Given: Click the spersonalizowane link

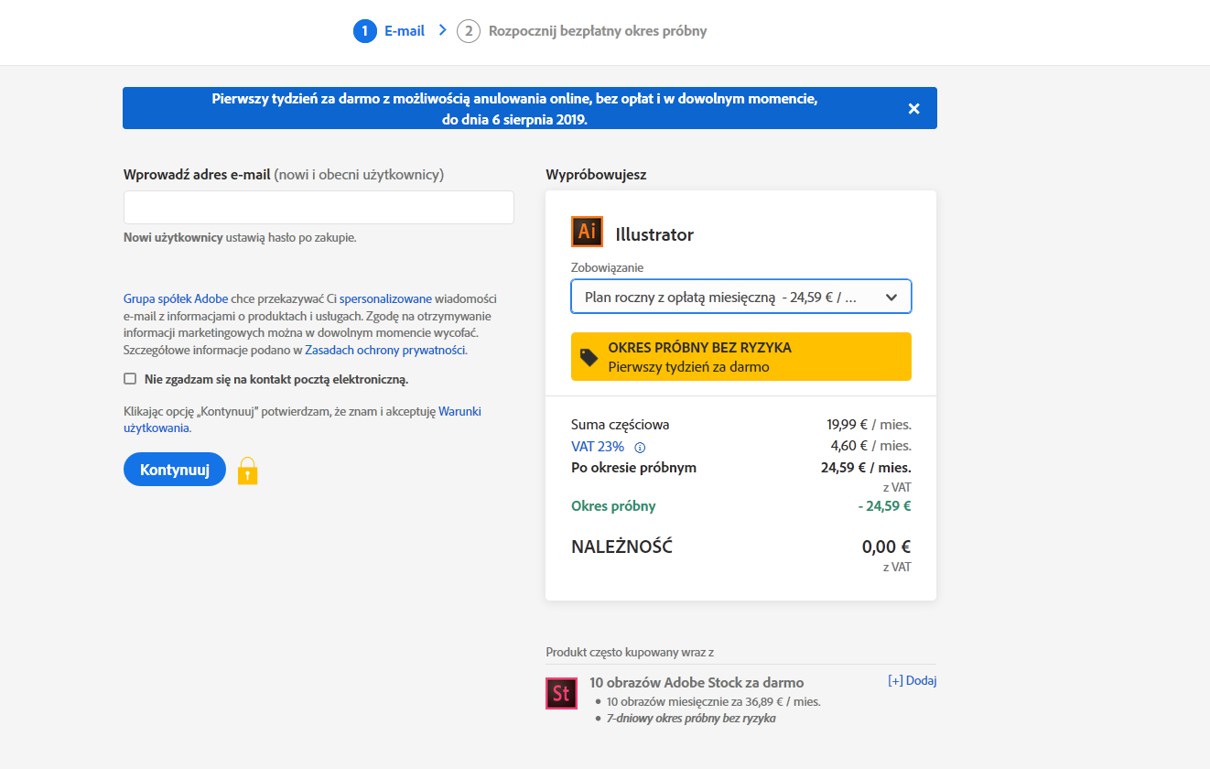Looking at the screenshot, I should [385, 298].
